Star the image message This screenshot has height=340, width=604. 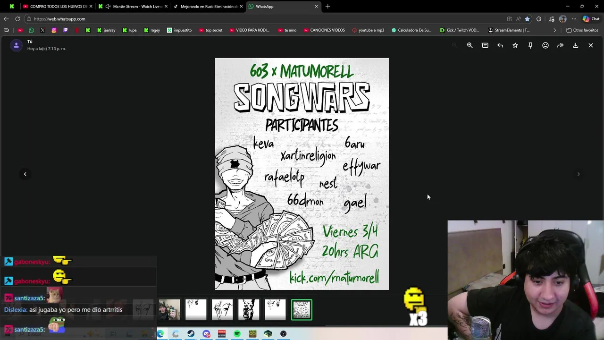point(515,45)
